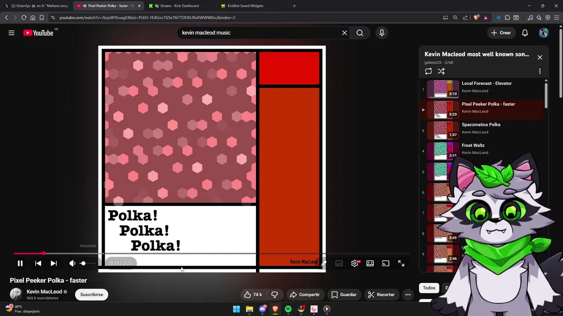Screen dimensions: 563x316
Task: Share this page from the address bar
Action: [x=465, y=18]
